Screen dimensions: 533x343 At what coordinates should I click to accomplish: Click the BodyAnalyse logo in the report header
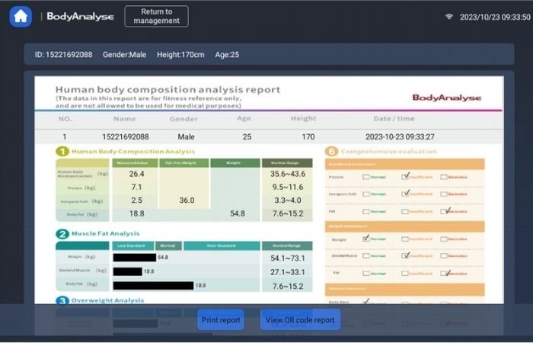tap(446, 98)
